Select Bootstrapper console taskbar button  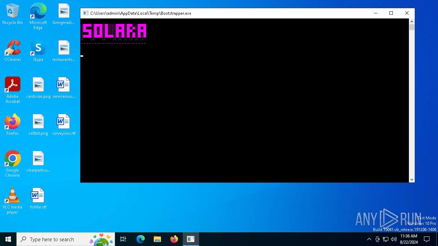pos(191,239)
